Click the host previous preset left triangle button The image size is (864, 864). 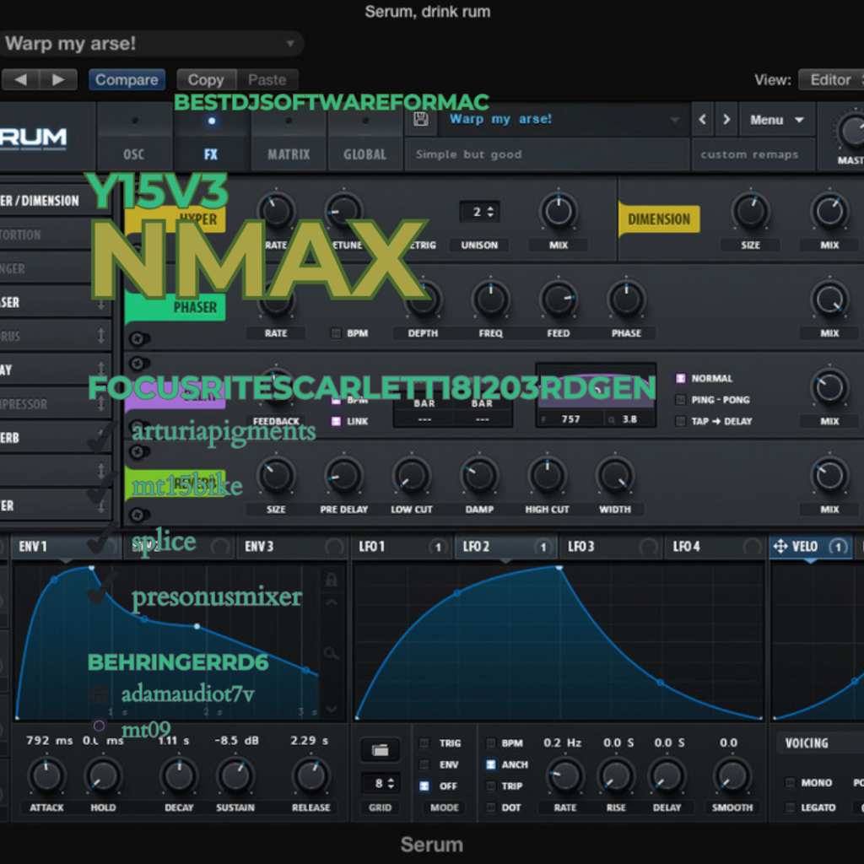[20, 80]
